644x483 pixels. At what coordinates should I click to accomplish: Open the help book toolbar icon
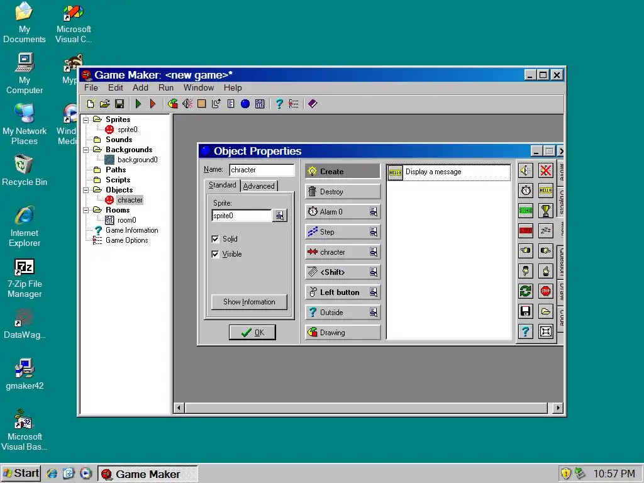tap(313, 104)
